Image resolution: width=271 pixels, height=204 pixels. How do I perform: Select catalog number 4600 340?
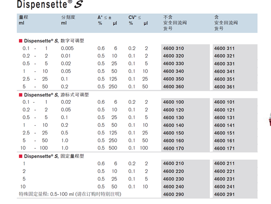tap(173, 71)
